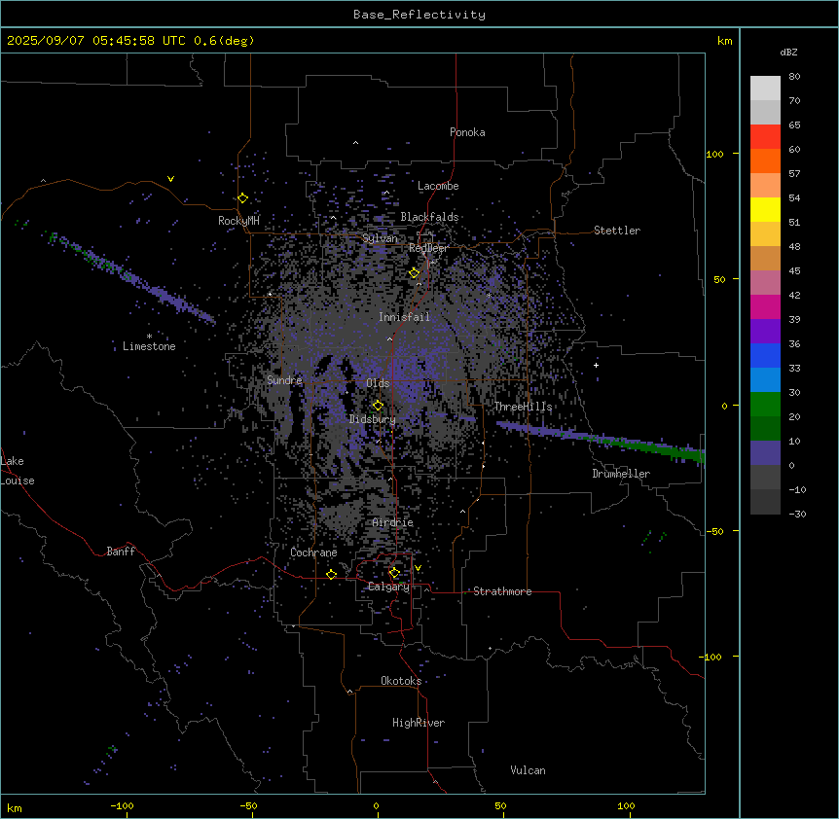The height and width of the screenshot is (819, 839).
Task: Pick the purple swatch between 39 and 36
Action: point(765,331)
